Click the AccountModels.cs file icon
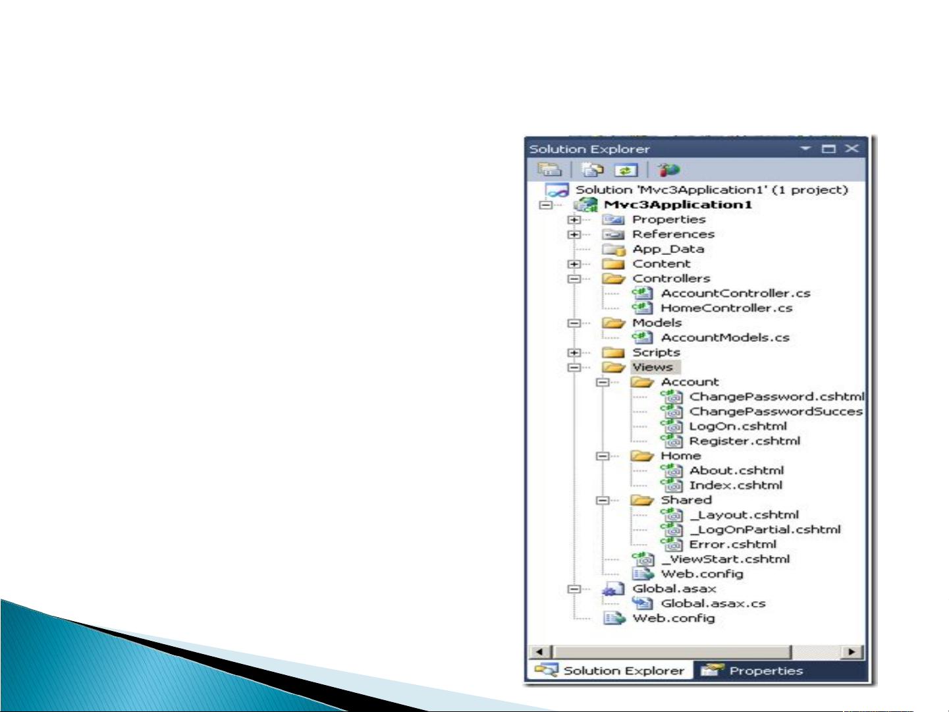The image size is (949, 712). tap(642, 337)
